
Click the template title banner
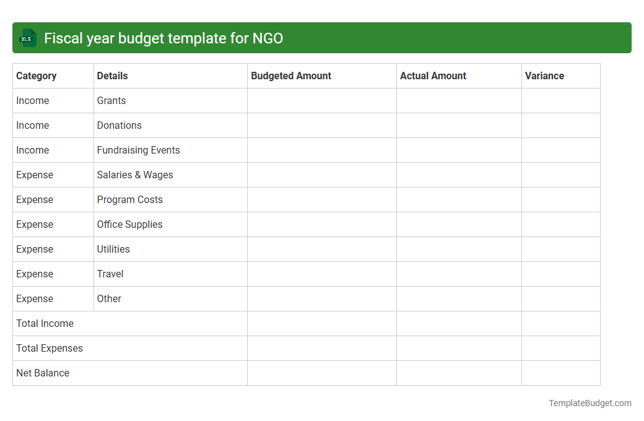coord(322,38)
